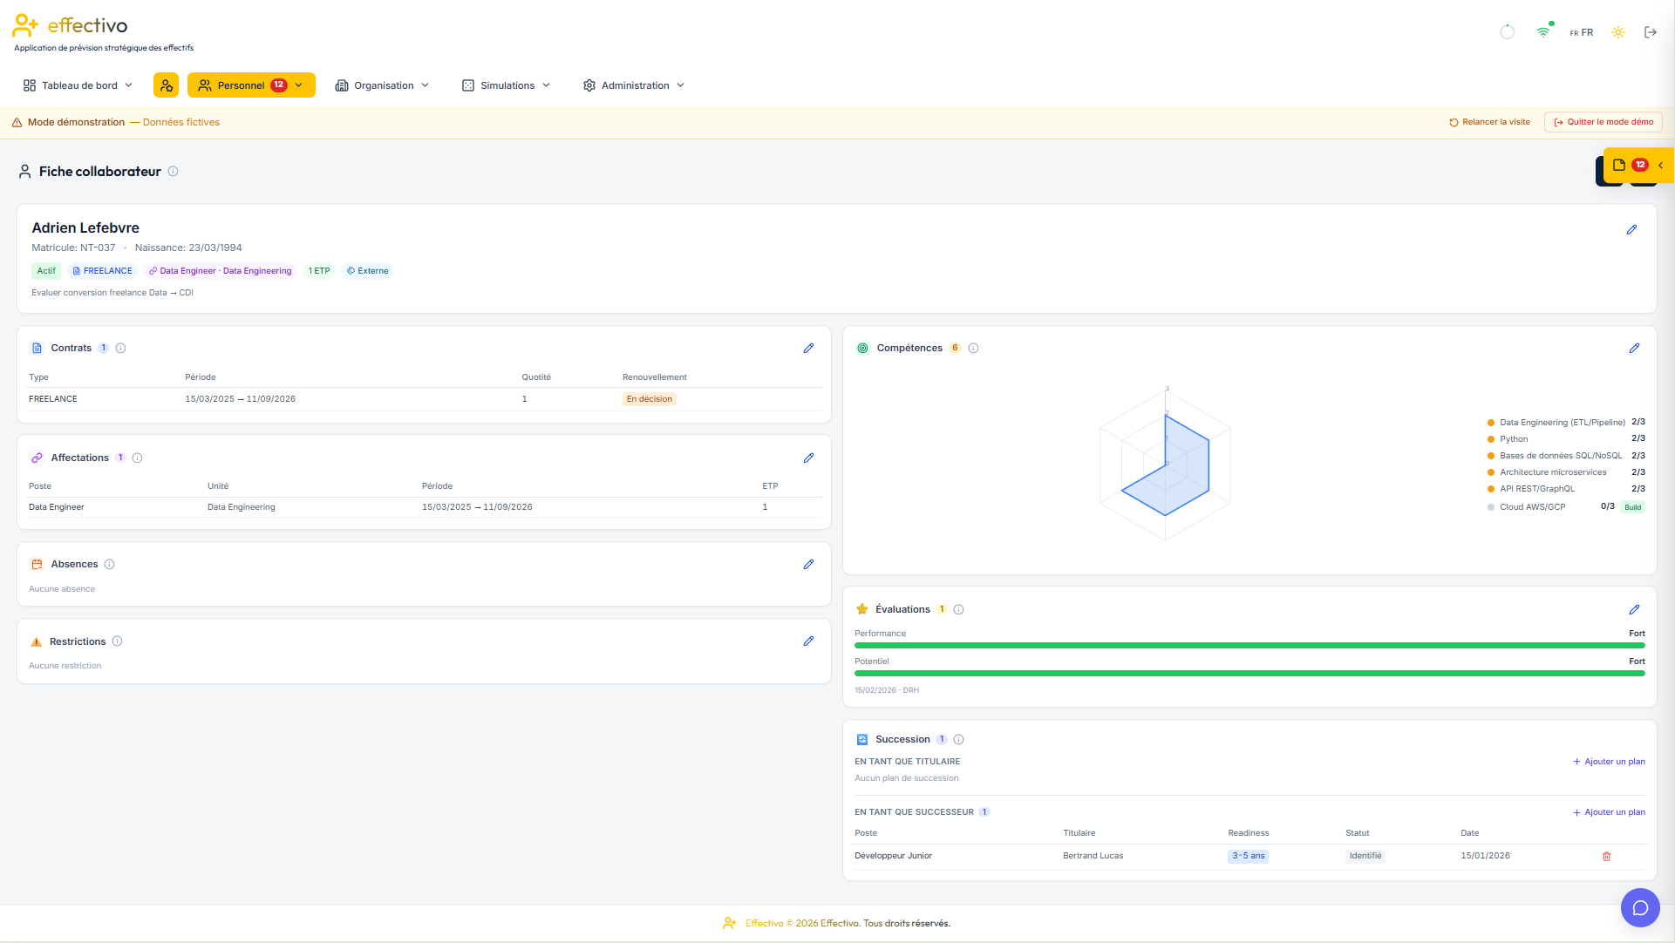Show info next to Fiche collaborateur title
1675x943 pixels.
173,172
